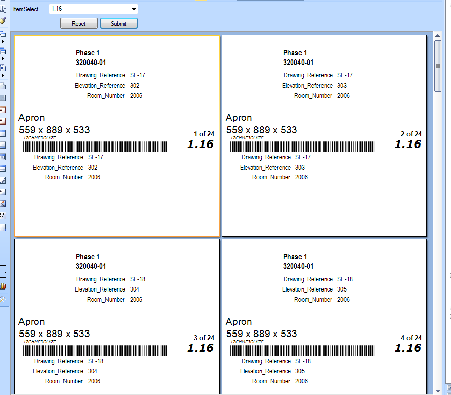Click the 'Apron' heading on label 1 of 24
451x395 pixels.
[32, 118]
